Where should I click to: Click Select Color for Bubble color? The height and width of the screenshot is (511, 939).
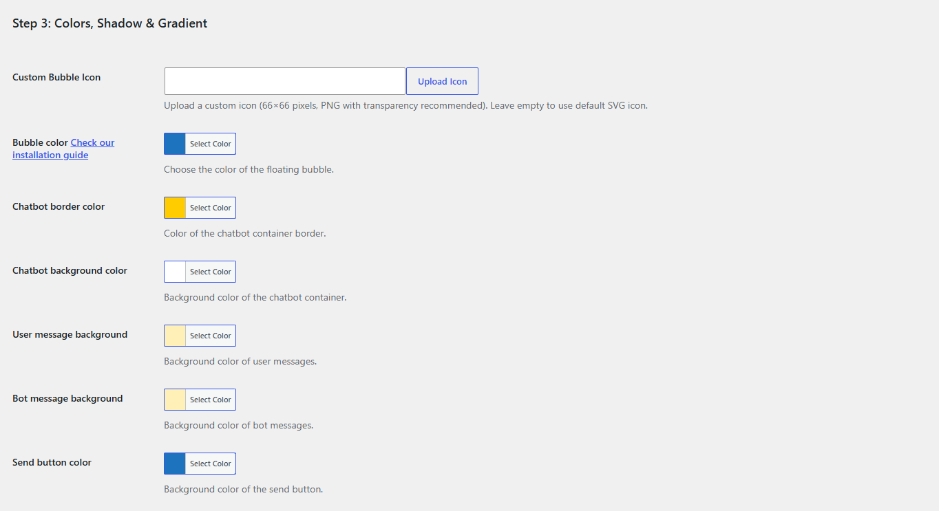tap(211, 144)
